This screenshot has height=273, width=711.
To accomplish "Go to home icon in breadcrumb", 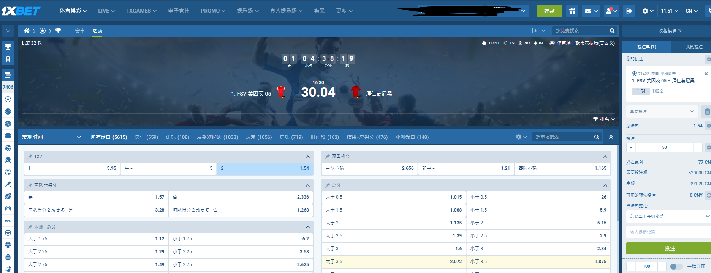I will pyautogui.click(x=26, y=31).
